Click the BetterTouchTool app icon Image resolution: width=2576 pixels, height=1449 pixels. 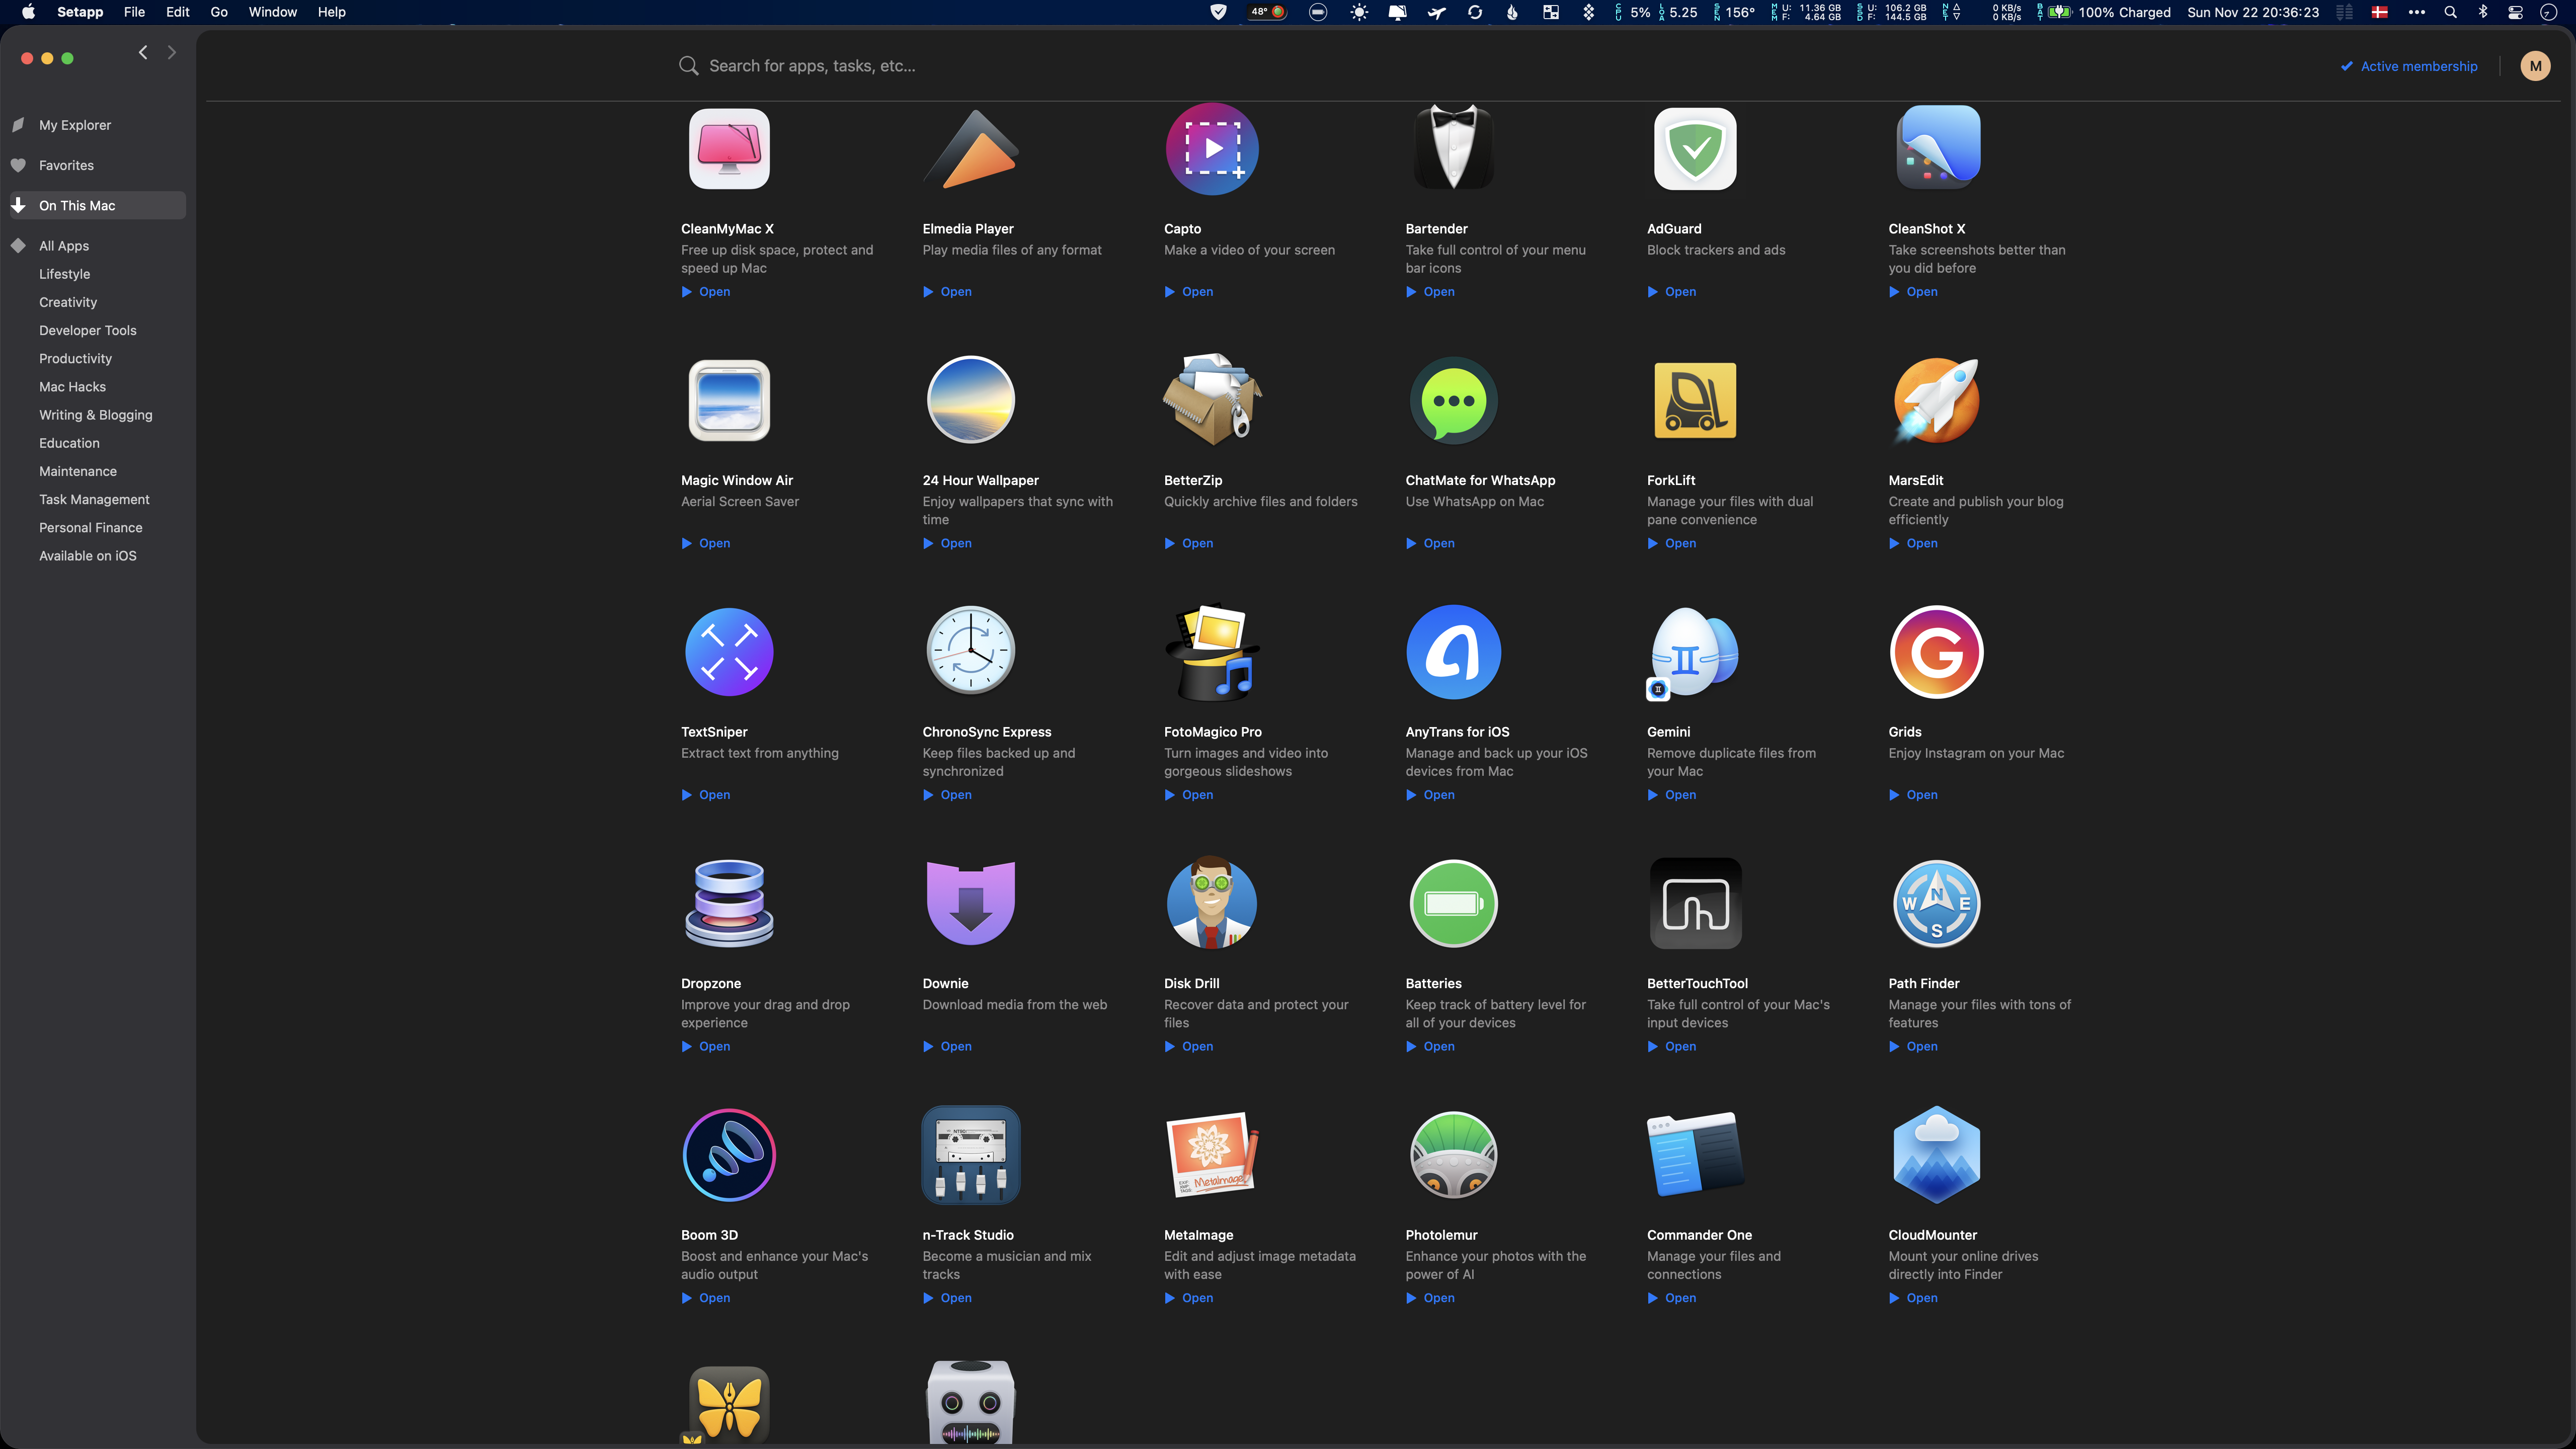pyautogui.click(x=1695, y=903)
